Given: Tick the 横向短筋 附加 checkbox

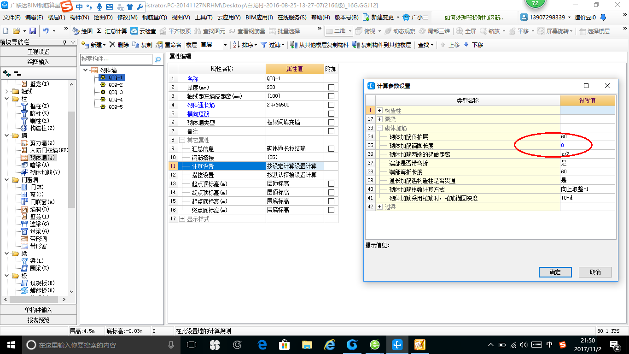Looking at the screenshot, I should point(331,114).
